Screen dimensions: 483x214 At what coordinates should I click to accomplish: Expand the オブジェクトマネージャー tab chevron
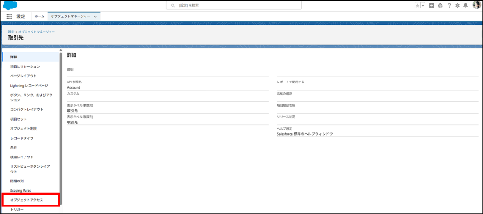point(95,16)
